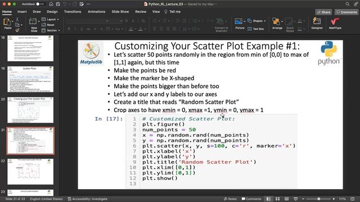Expand the Copy options arrow
Image resolution: width=360 pixels, height=202 pixels.
(21, 25)
